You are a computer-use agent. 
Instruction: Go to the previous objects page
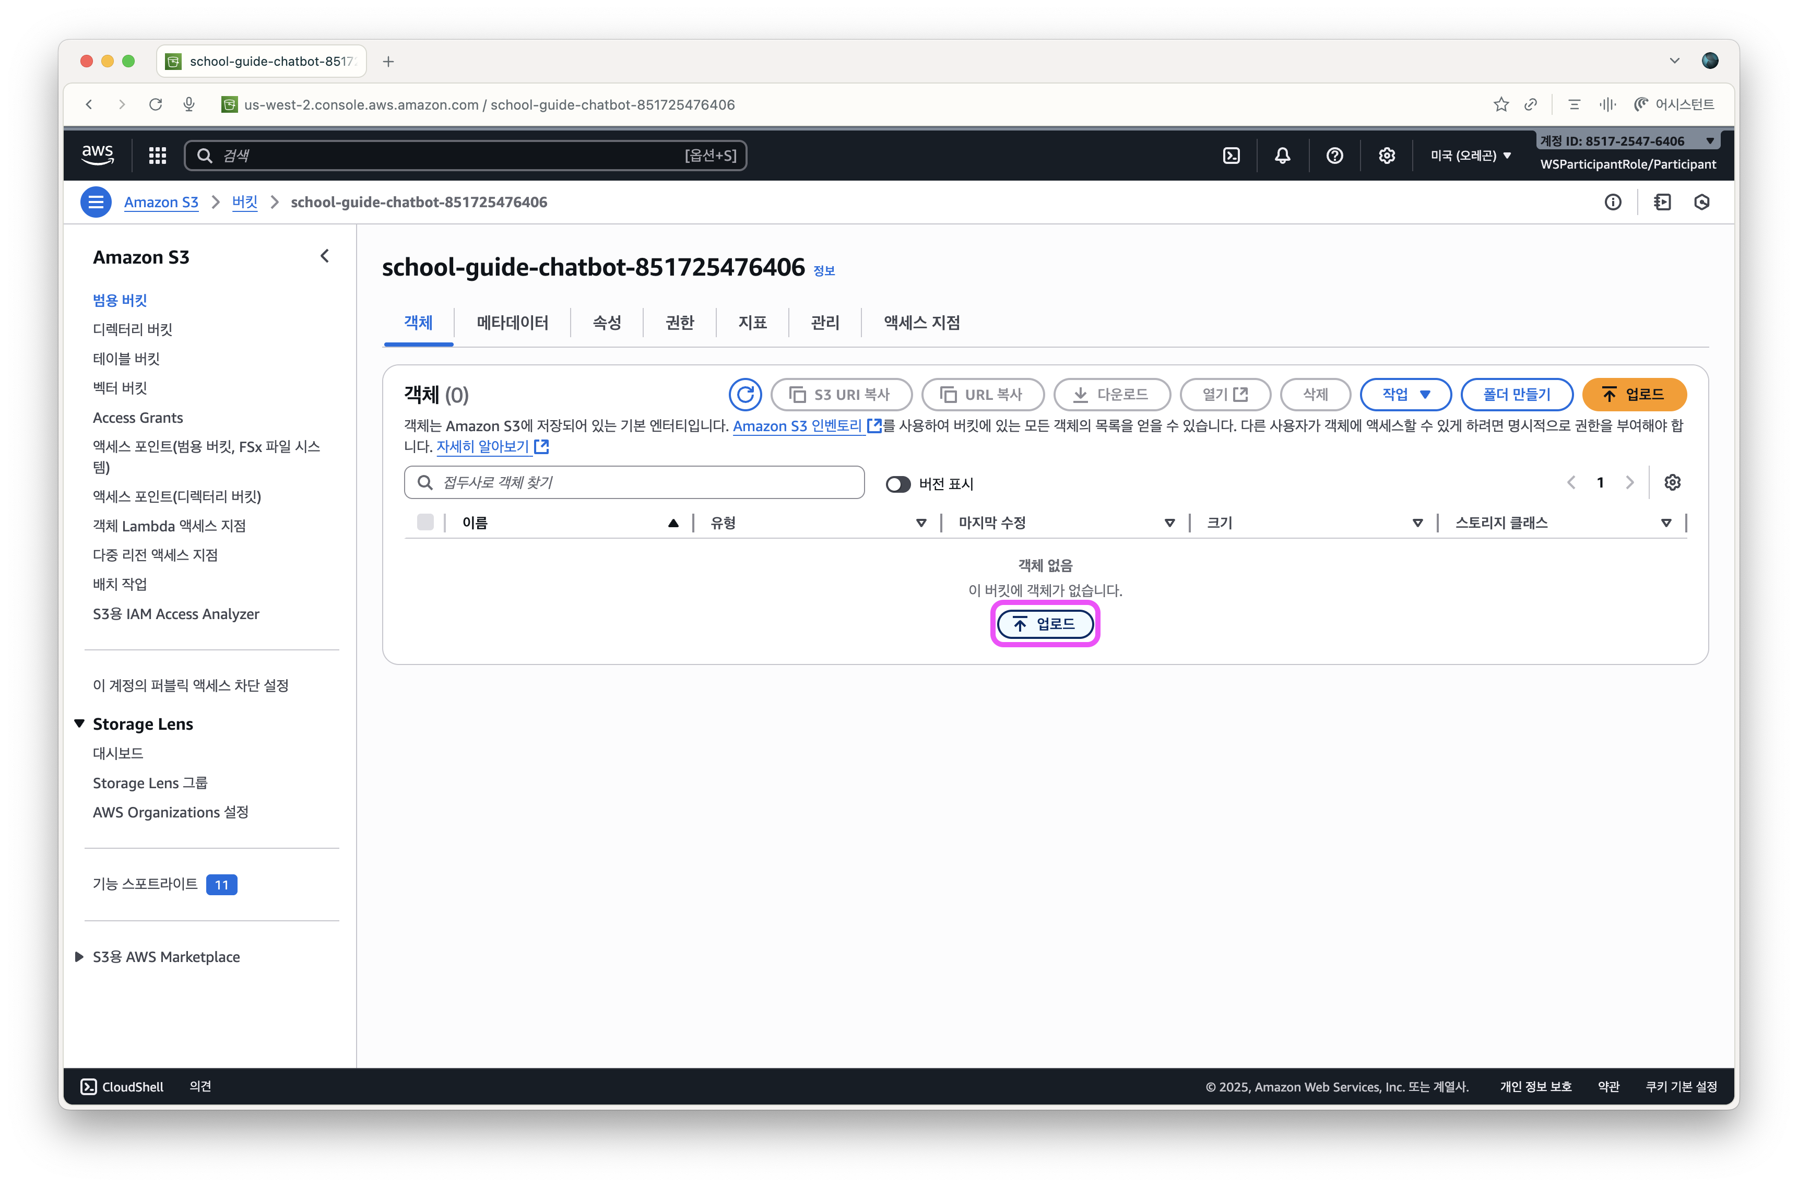[x=1571, y=482]
